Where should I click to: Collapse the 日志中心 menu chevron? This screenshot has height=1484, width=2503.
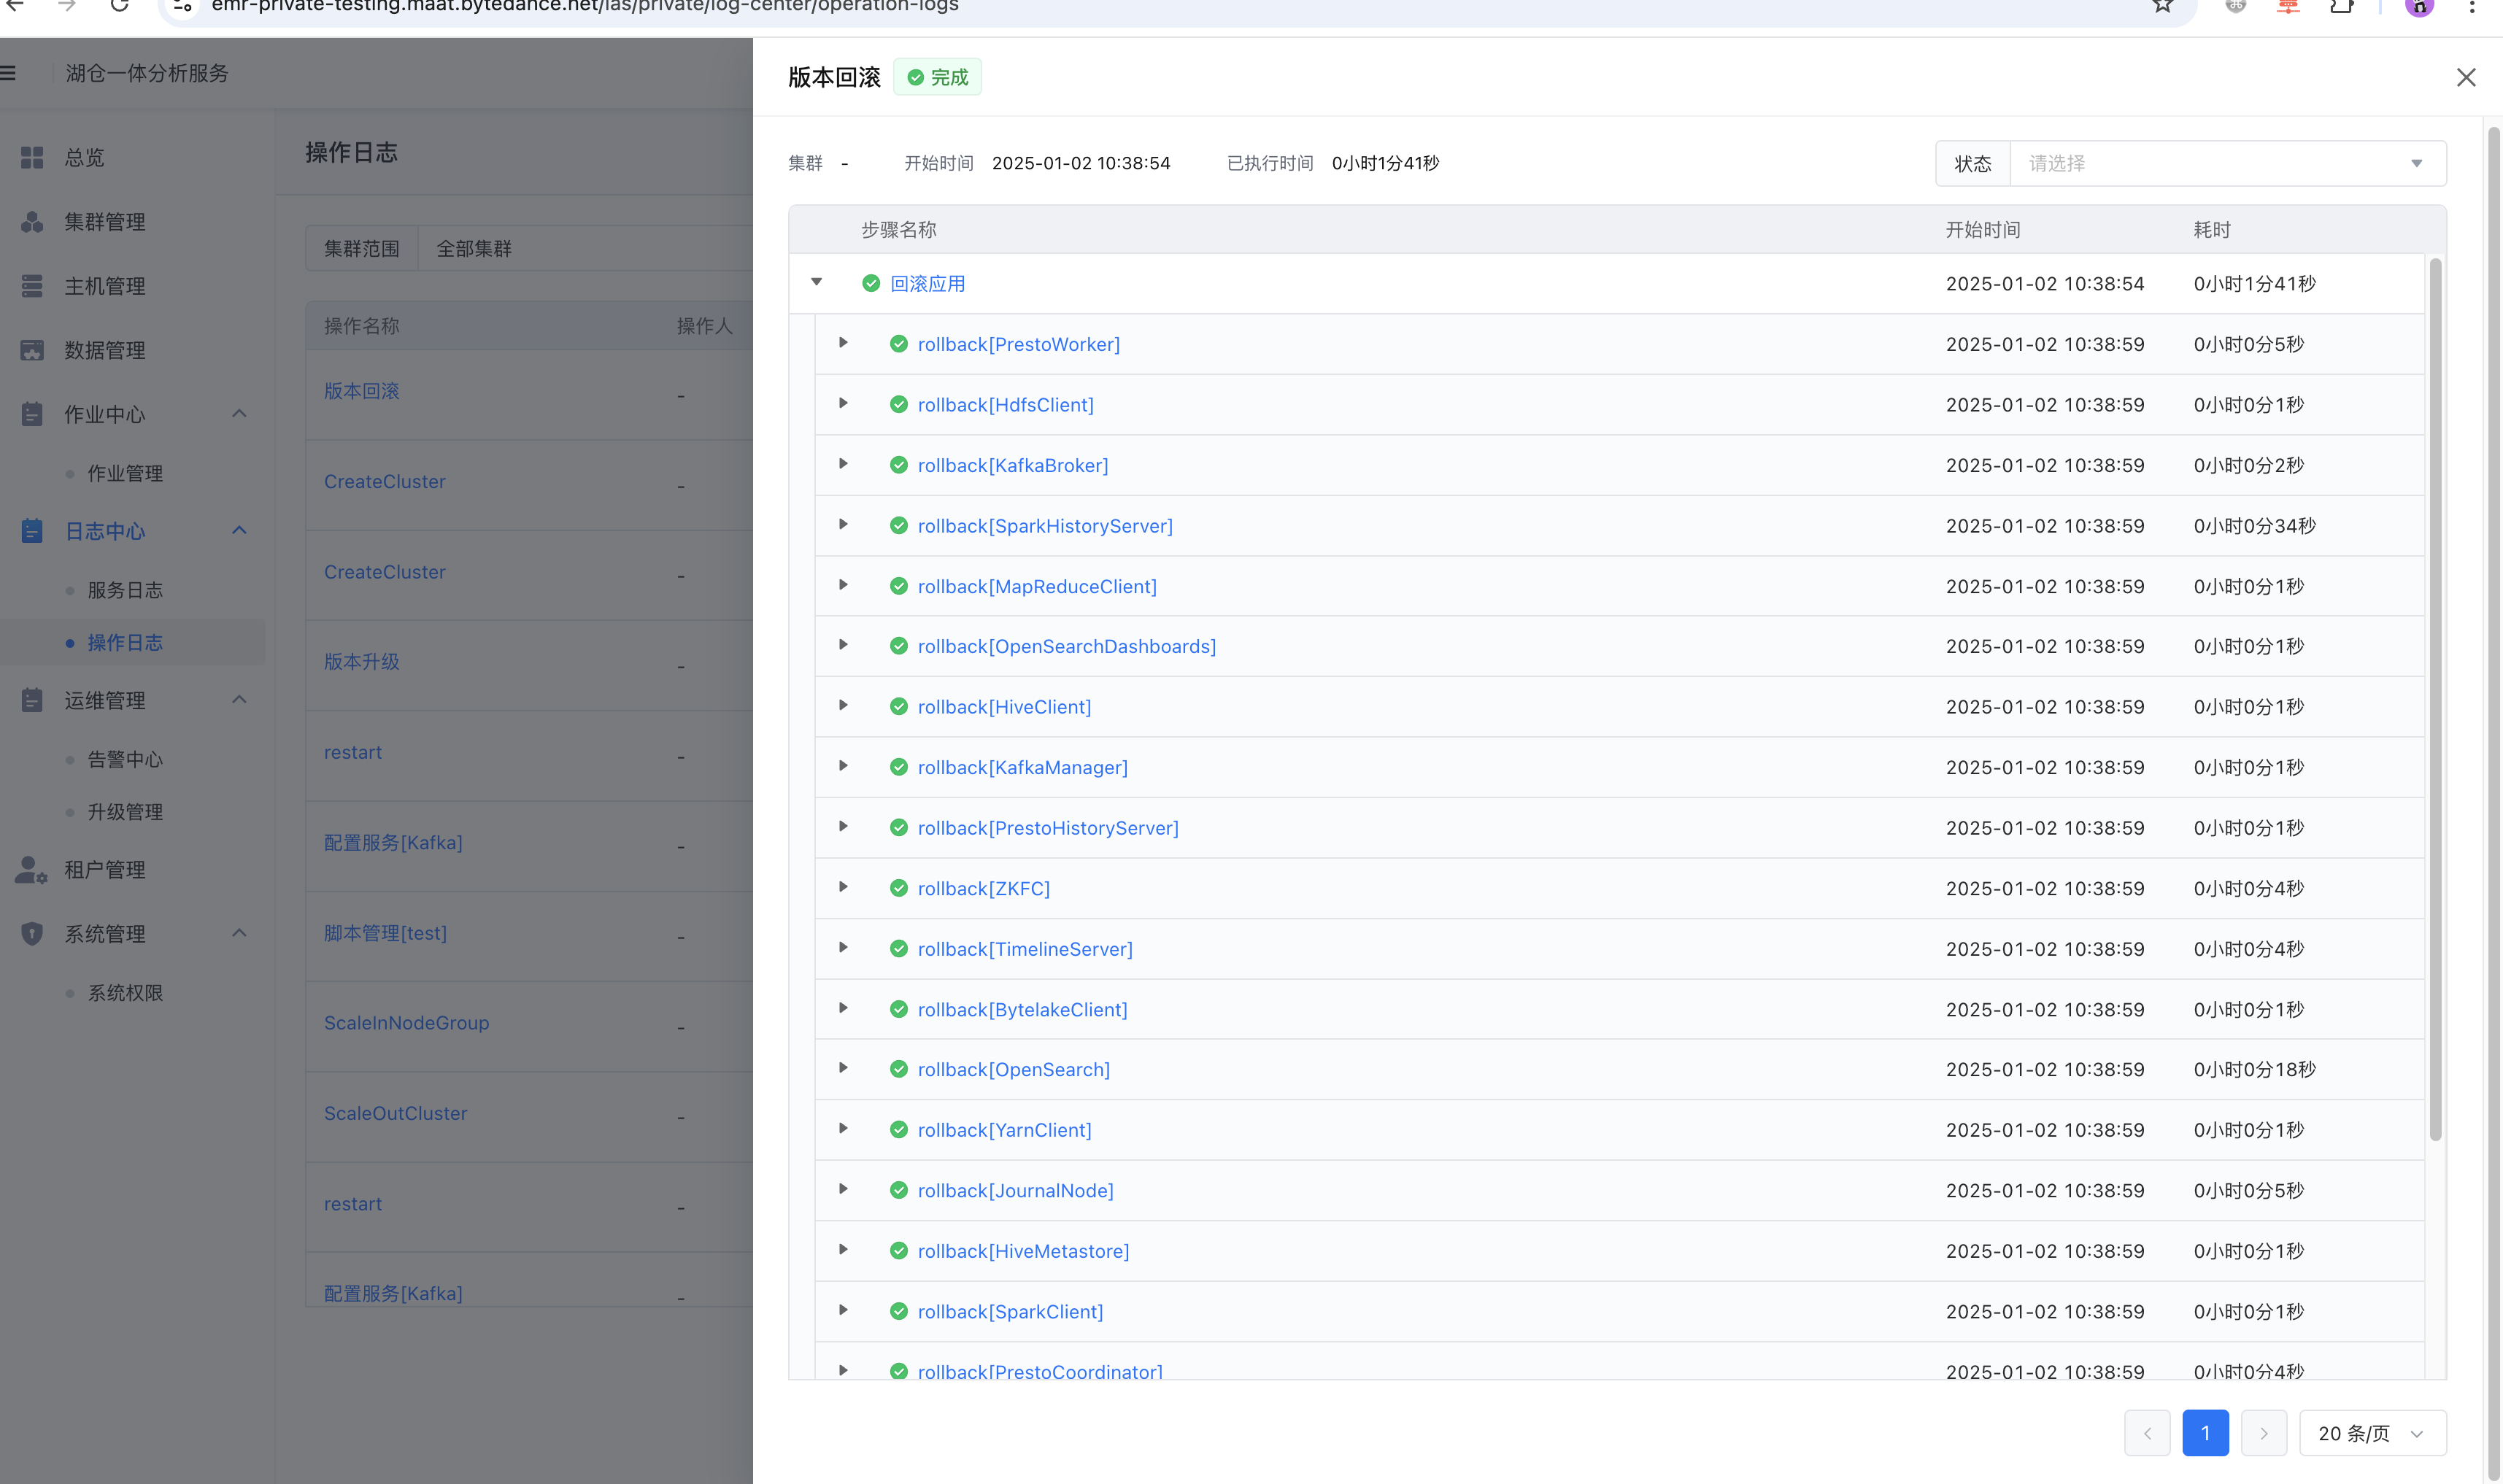point(239,530)
